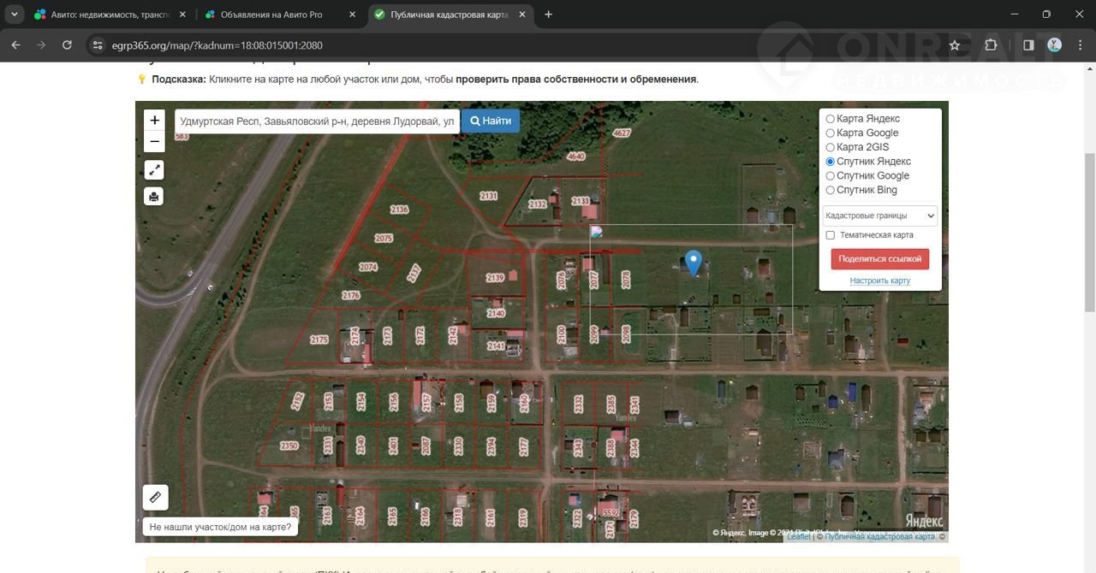Image resolution: width=1096 pixels, height=573 pixels.
Task: Zoom out on the cadastral map
Action: [154, 142]
